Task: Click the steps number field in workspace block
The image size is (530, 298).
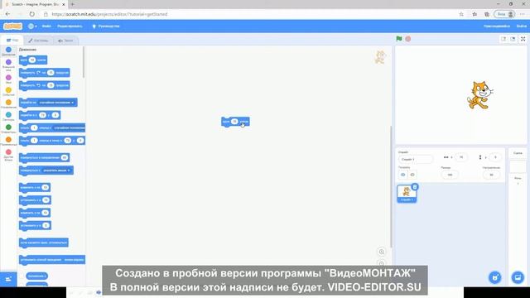Action: [234, 122]
